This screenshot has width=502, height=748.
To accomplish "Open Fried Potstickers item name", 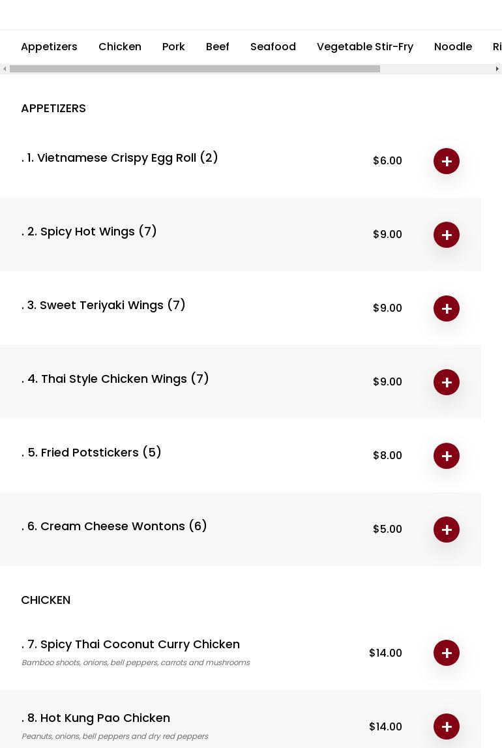I will (x=92, y=453).
